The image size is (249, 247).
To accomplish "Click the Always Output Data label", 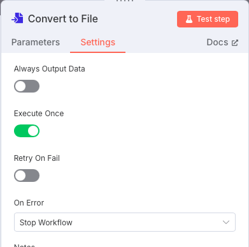I will click(50, 69).
